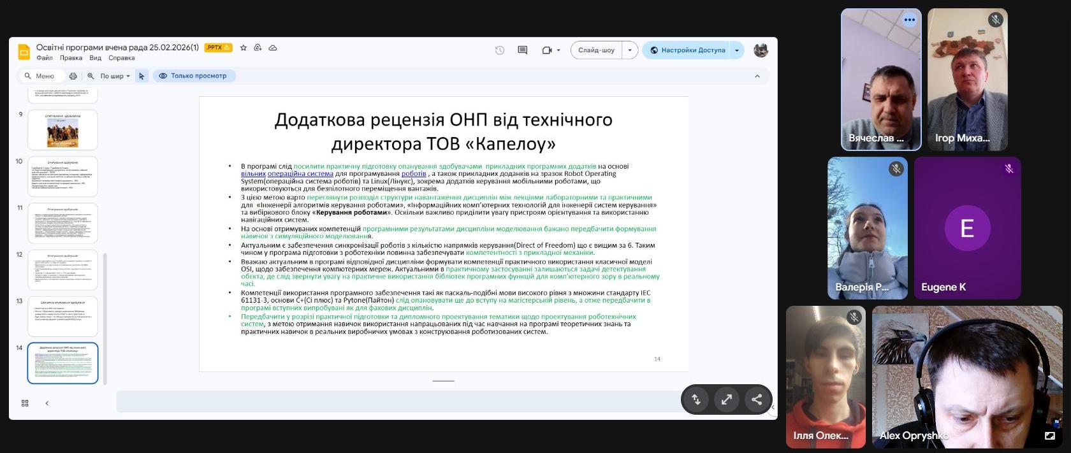Screen dimensions: 1071x453
Task: Click picture-in-picture icon on Alex Opryshko tile
Action: point(1049,436)
